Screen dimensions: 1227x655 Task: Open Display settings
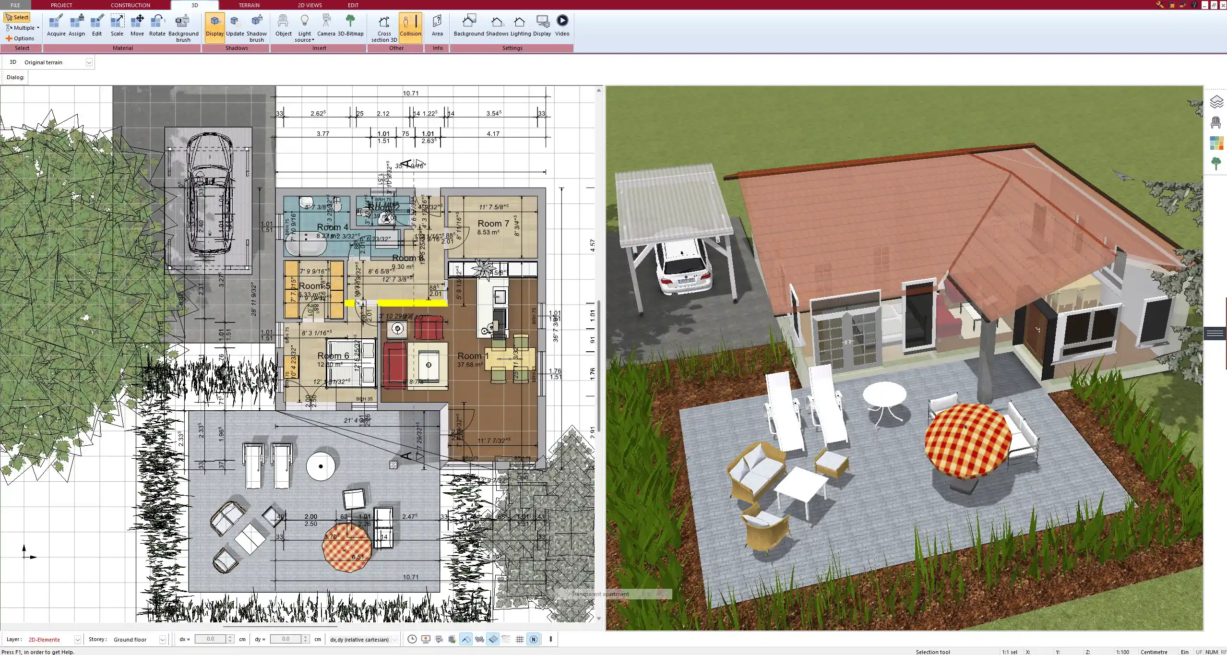click(542, 25)
